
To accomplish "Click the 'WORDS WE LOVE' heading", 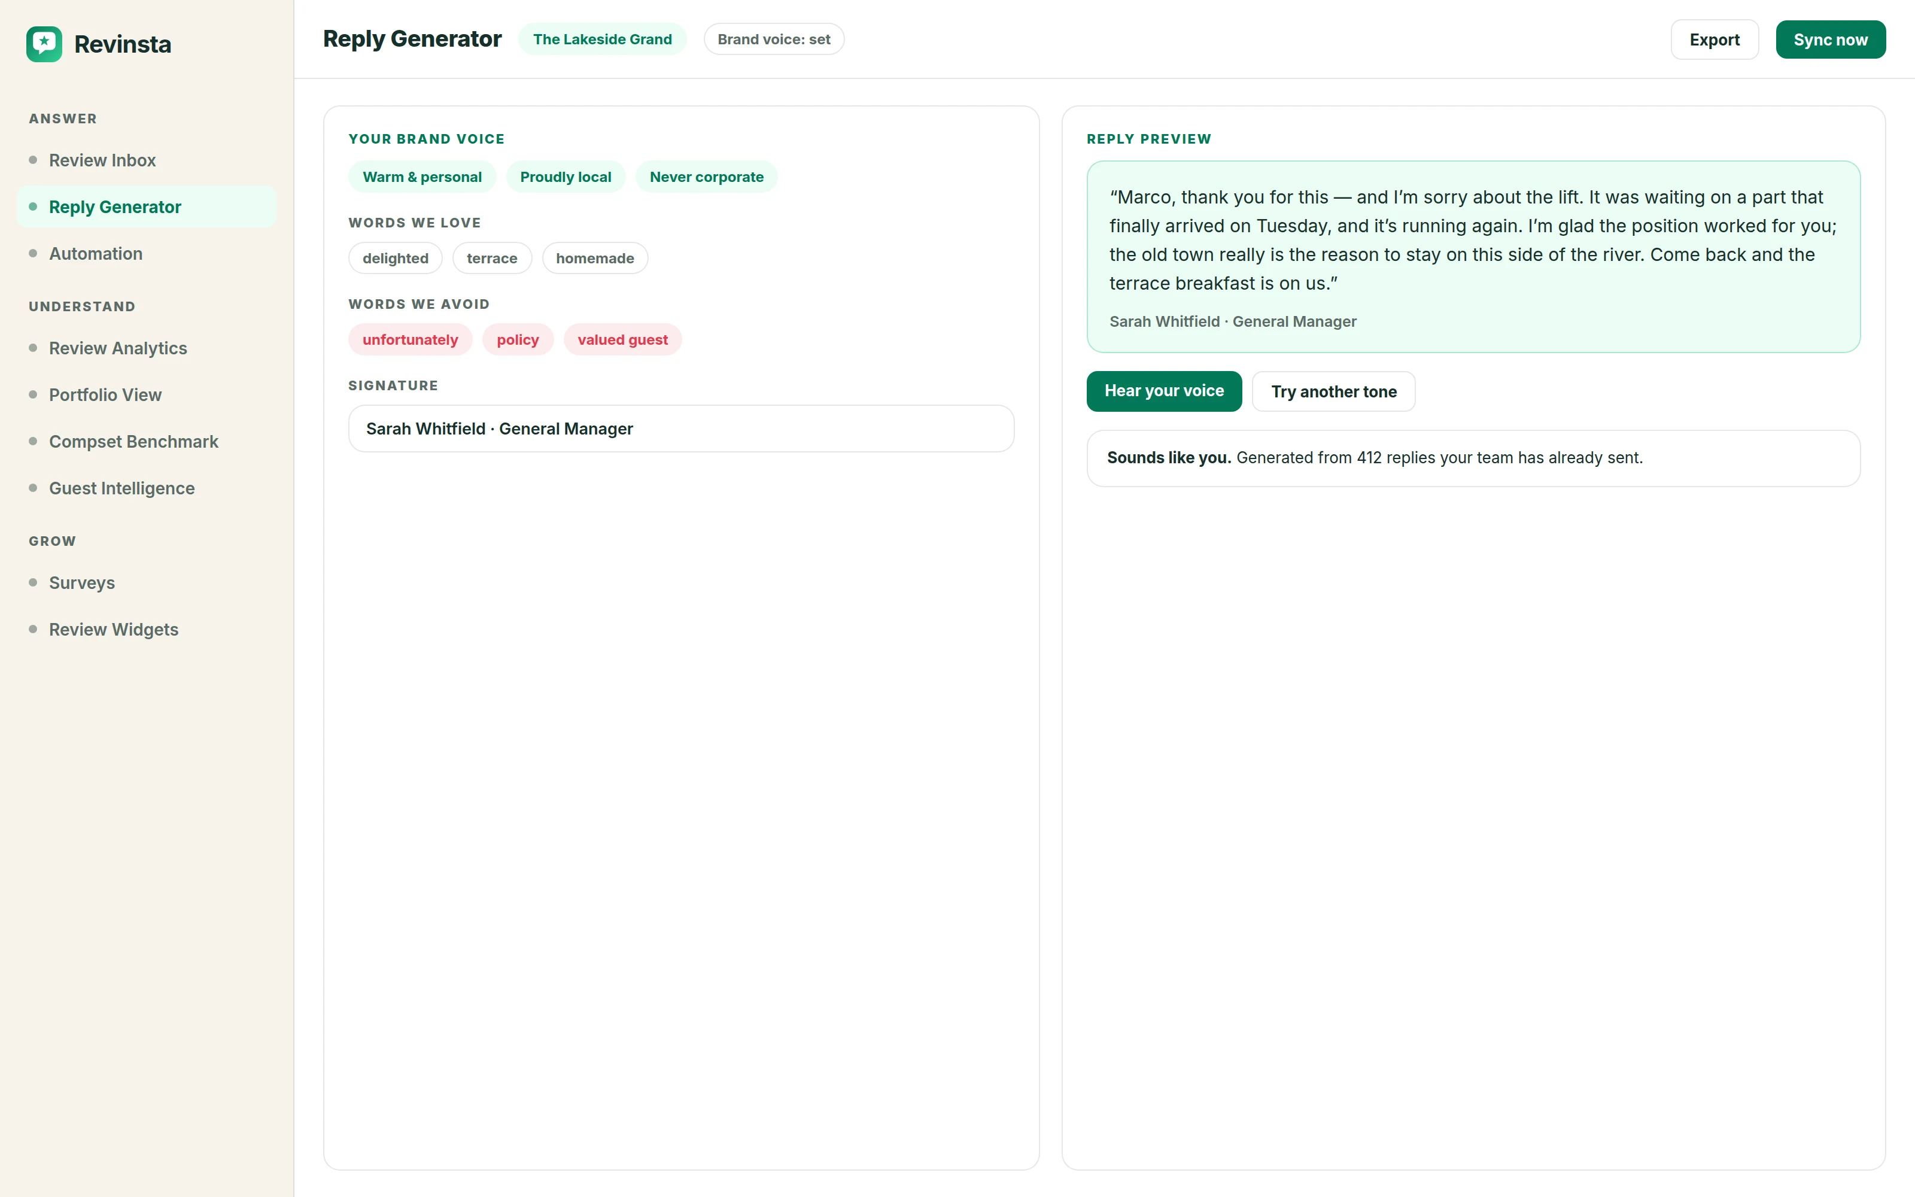I will 414,223.
